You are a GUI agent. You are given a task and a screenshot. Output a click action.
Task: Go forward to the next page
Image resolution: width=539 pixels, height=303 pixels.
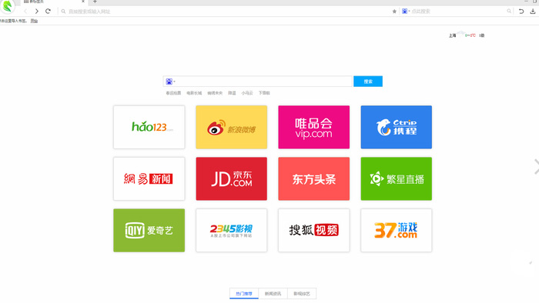(36, 12)
